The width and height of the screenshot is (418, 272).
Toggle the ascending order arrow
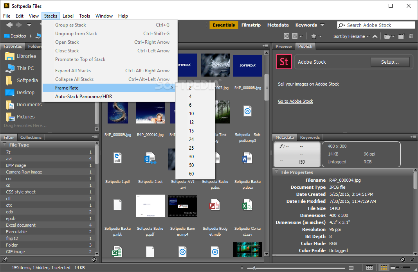pos(375,36)
